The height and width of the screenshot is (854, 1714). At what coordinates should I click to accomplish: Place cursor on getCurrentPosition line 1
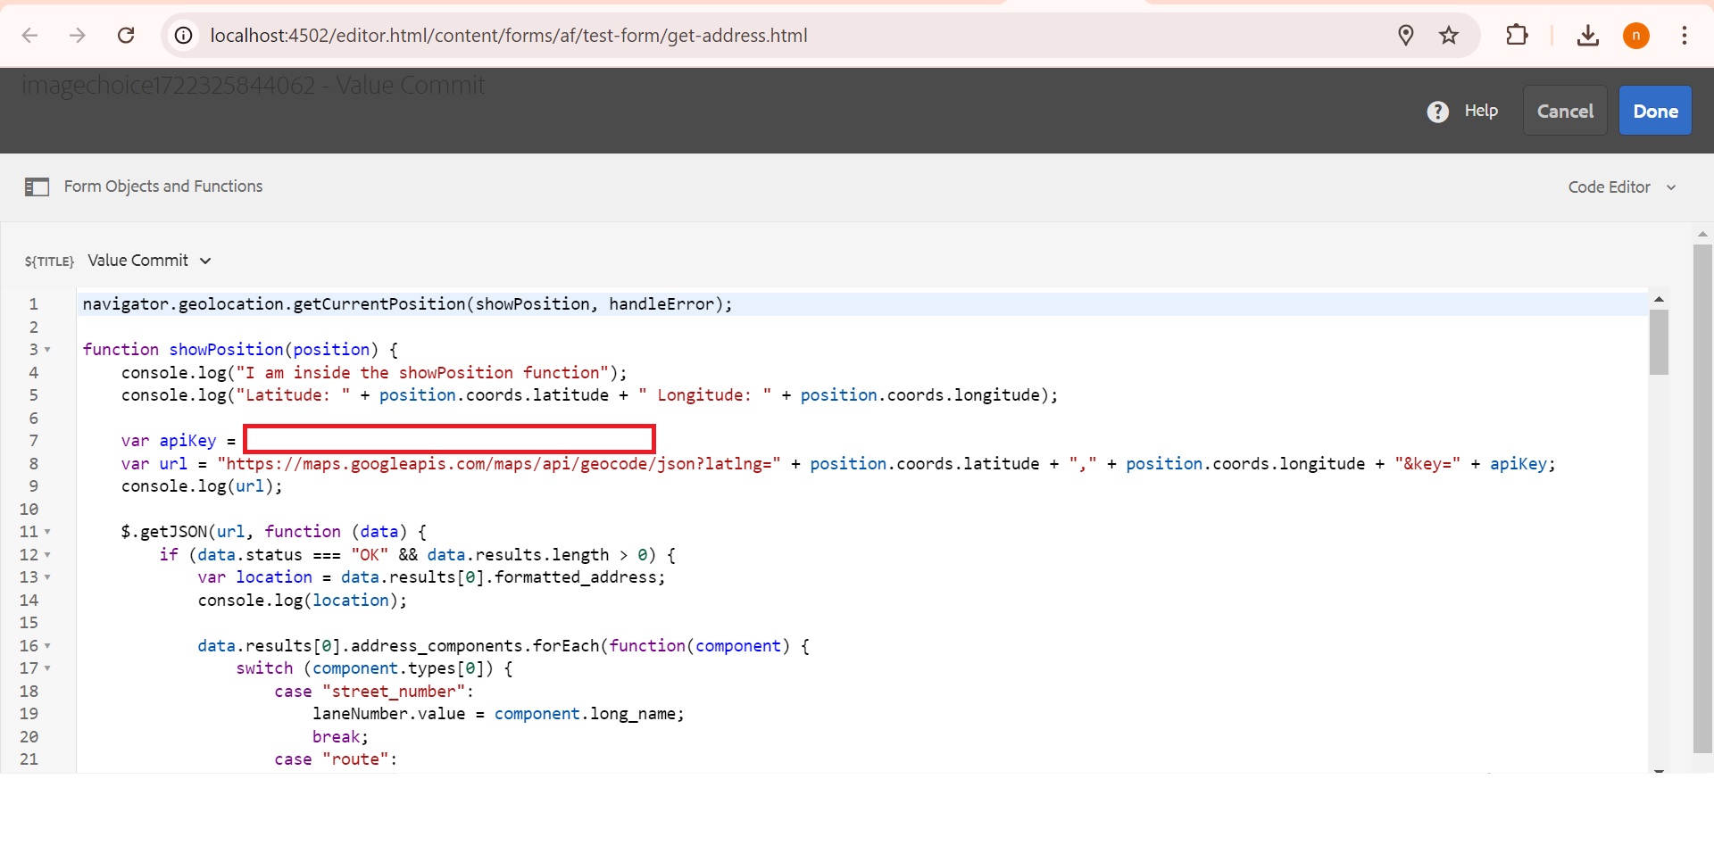click(407, 304)
